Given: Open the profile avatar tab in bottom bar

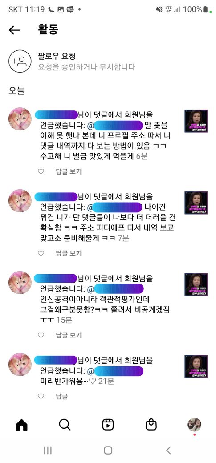Looking at the screenshot, I should (195, 425).
